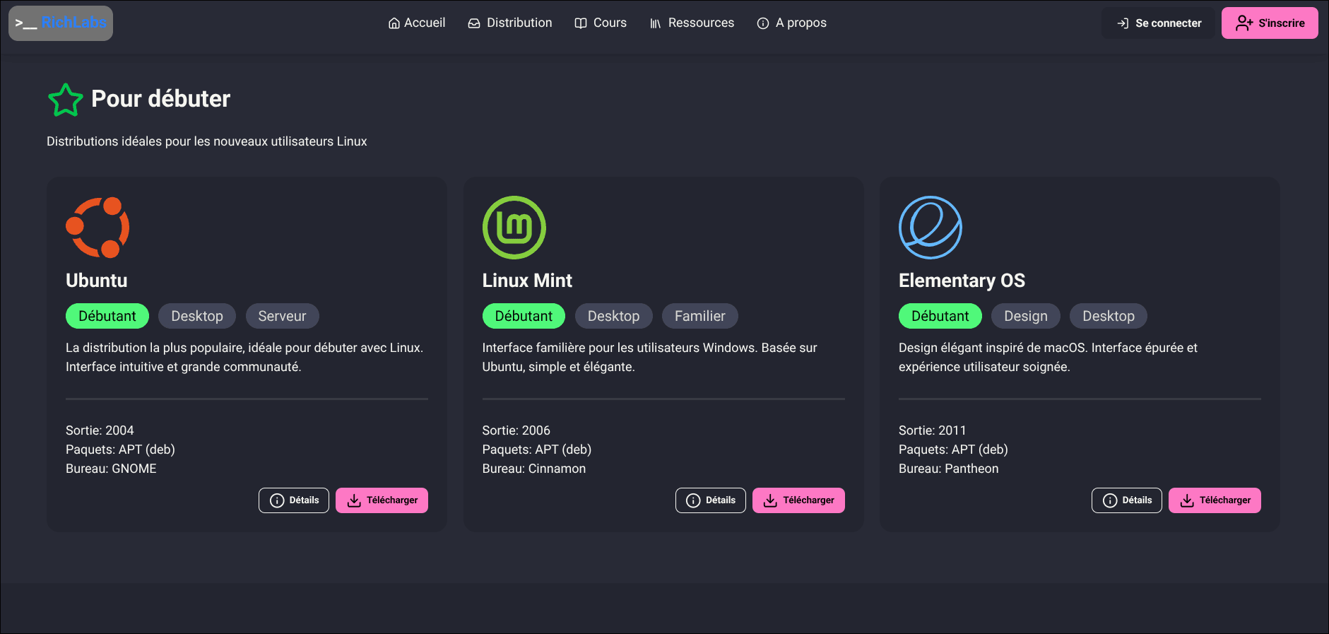Viewport: 1329px width, 634px height.
Task: Click the text Sortie: 2004
Action: point(100,430)
